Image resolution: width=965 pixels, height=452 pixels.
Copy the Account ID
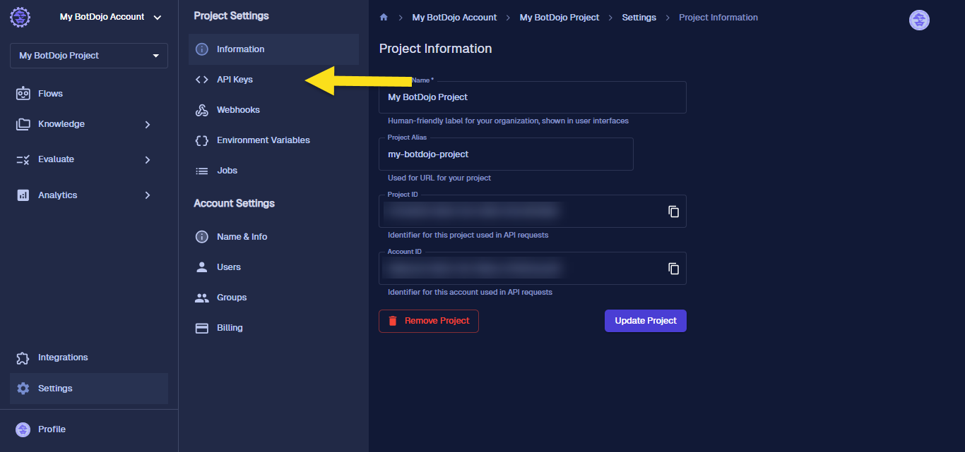pyautogui.click(x=674, y=269)
